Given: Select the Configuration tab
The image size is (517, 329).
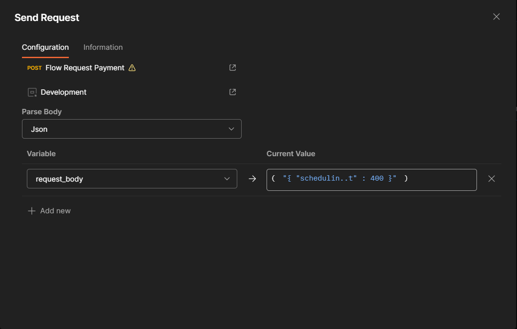Looking at the screenshot, I should click(45, 47).
